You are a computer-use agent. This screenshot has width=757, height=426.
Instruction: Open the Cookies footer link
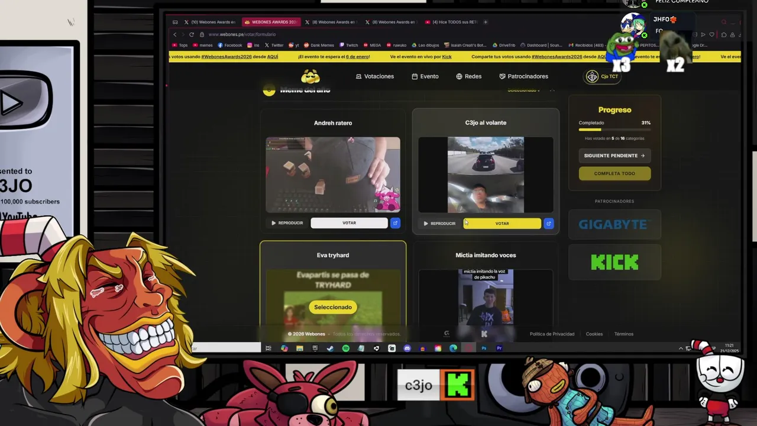point(594,334)
